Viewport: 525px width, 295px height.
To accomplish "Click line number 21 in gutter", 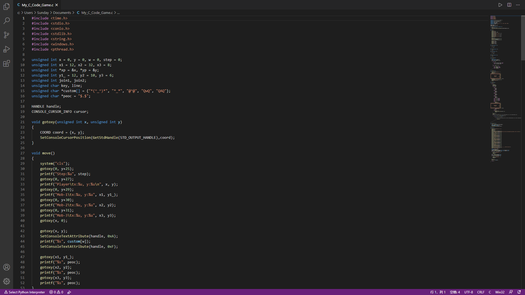I will pos(22,122).
